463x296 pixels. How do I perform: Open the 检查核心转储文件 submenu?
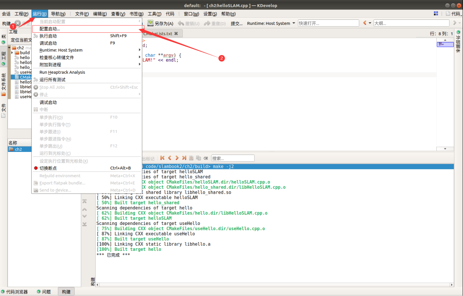tap(87, 58)
